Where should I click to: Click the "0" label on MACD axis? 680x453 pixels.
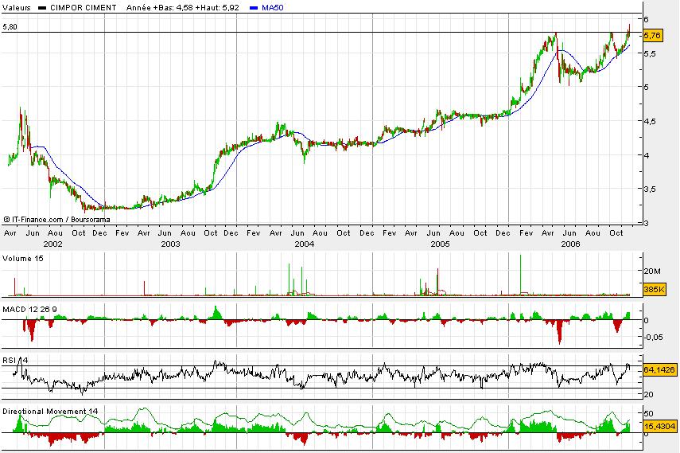[646, 321]
